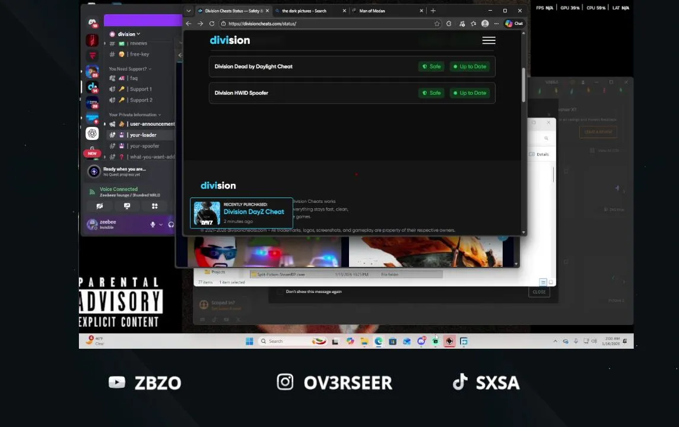
Task: Share your screen from Discord voice panel
Action: 127,206
